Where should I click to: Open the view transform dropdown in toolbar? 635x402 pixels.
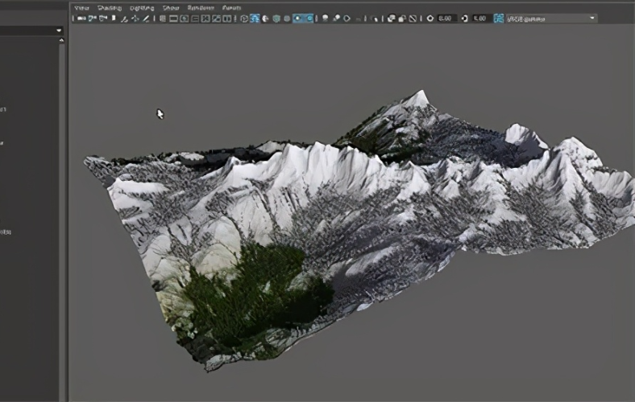coord(551,18)
